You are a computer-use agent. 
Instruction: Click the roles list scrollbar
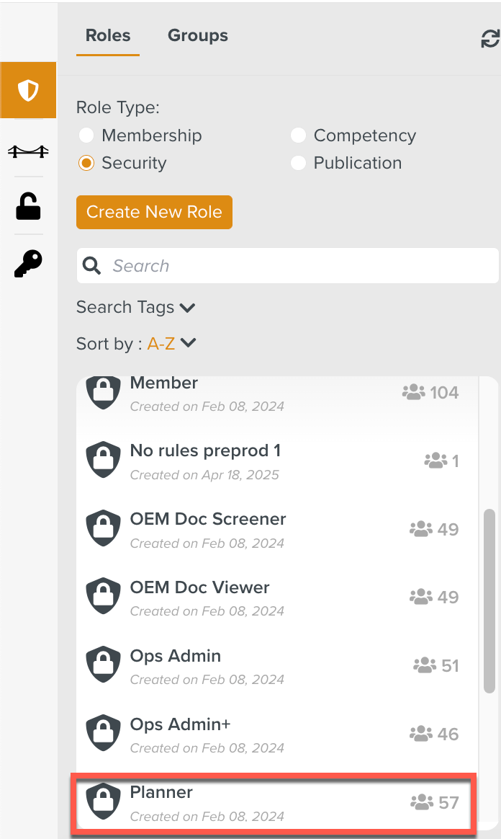point(489,600)
